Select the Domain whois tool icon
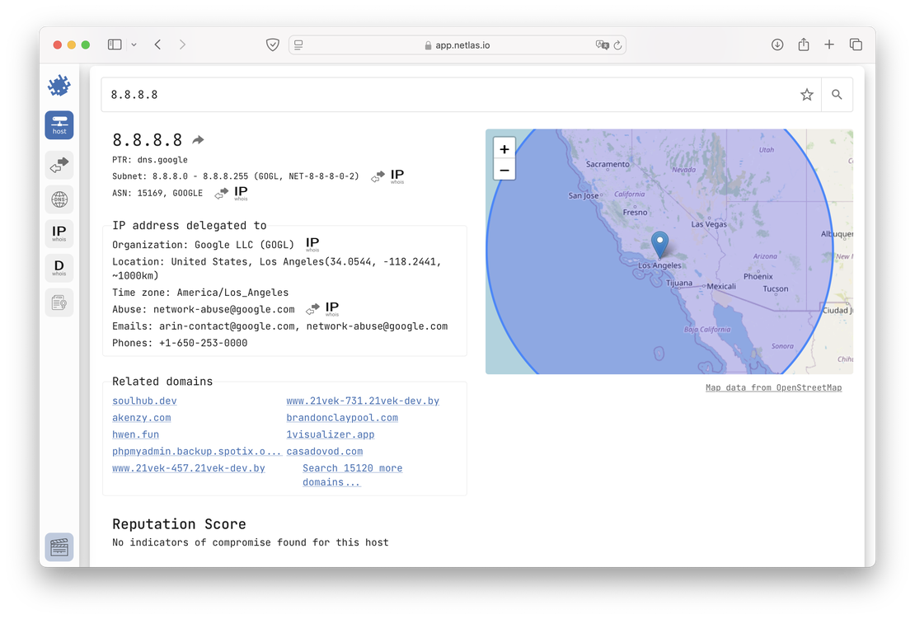This screenshot has width=915, height=619. (59, 267)
